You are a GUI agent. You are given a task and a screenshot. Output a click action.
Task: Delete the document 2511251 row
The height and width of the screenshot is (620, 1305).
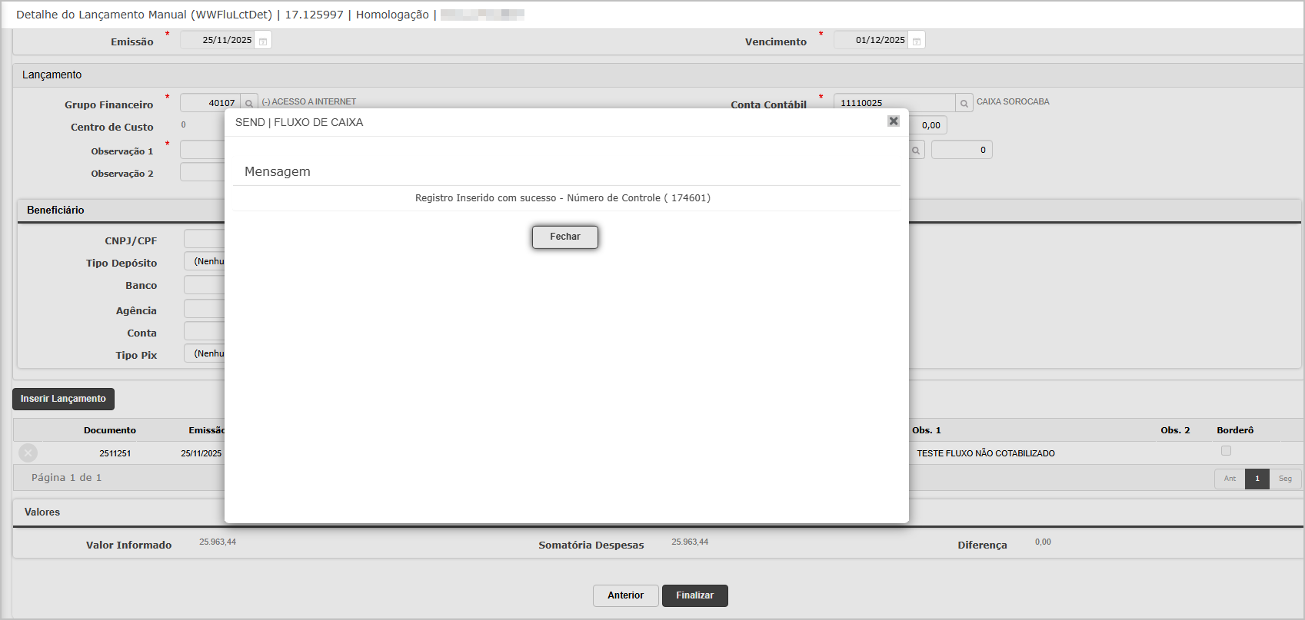coord(28,453)
